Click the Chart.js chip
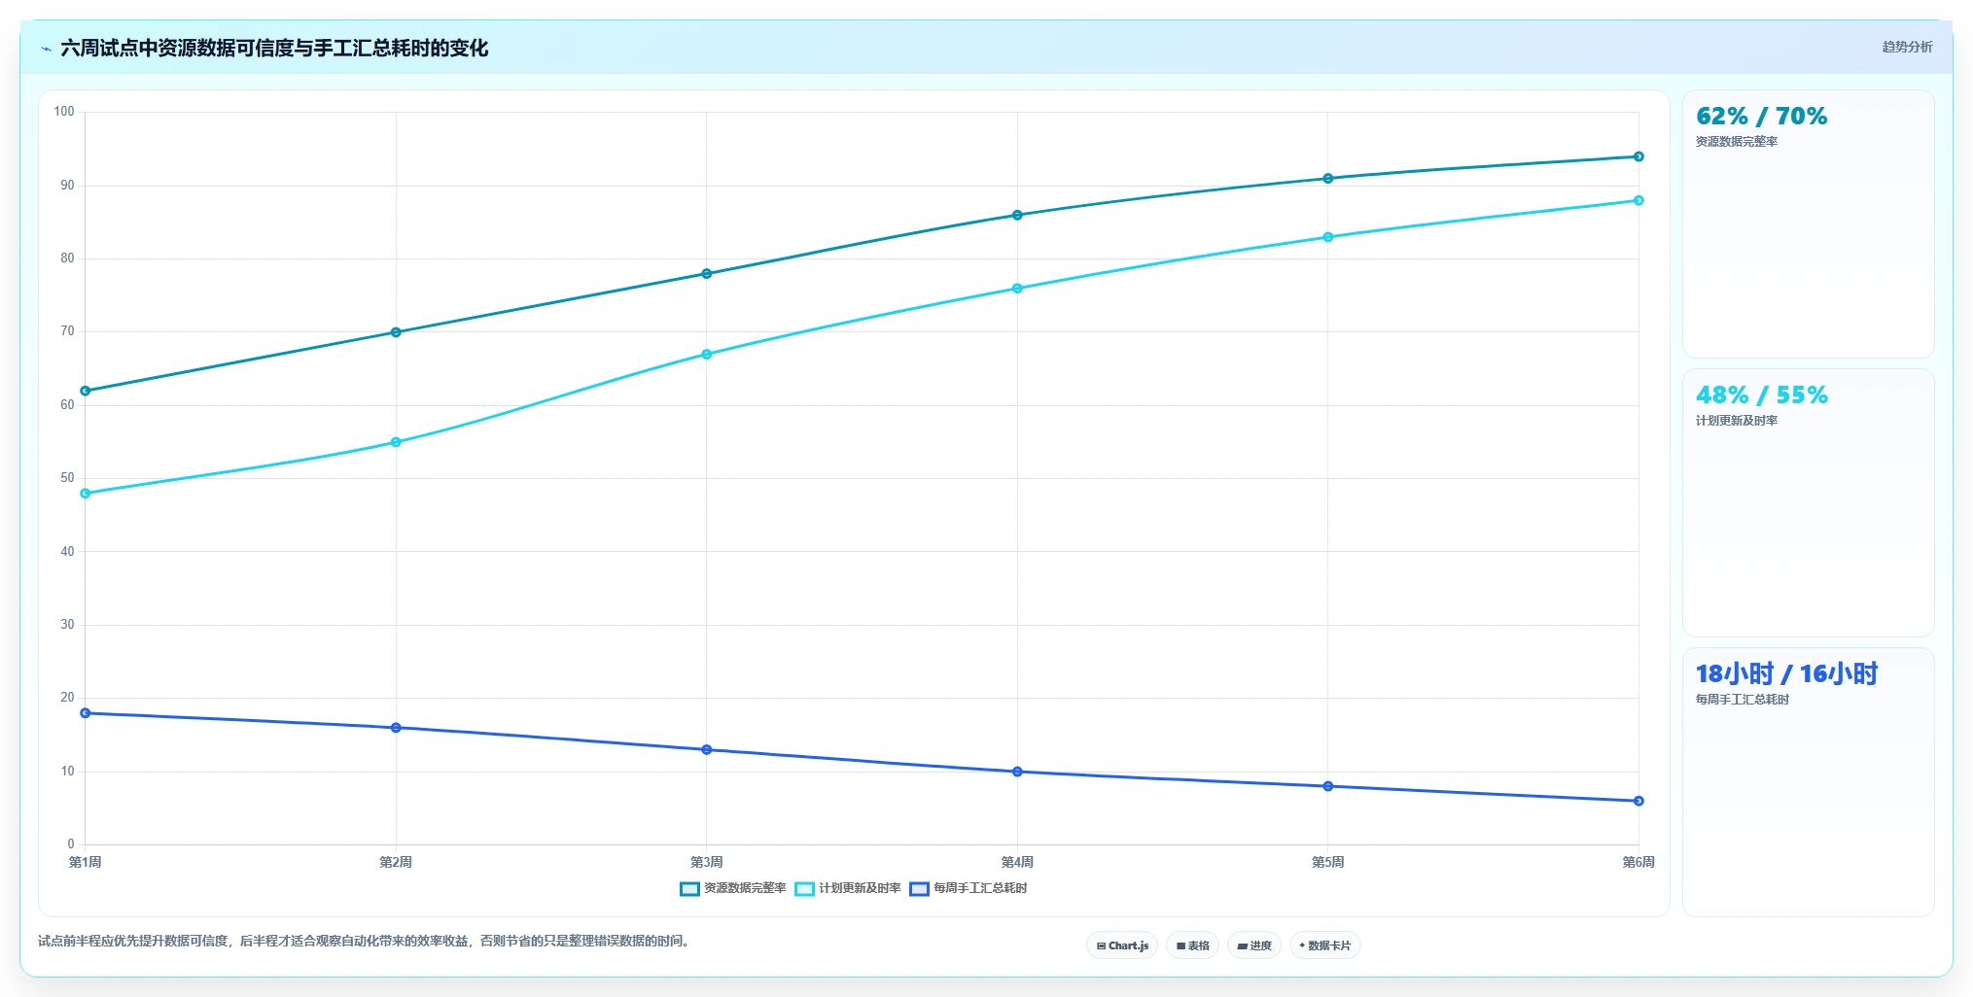The image size is (1973, 997). coord(1122,945)
